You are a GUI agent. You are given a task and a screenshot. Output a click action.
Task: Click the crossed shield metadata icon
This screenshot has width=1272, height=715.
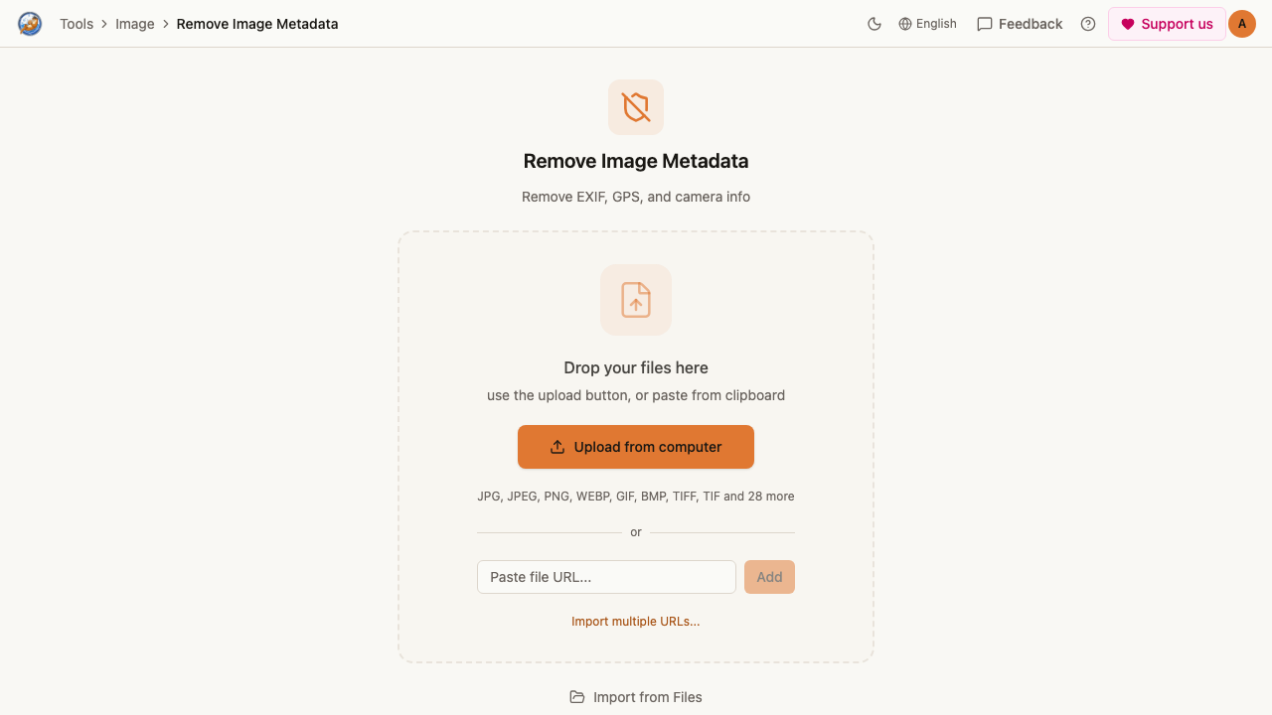[x=636, y=107]
